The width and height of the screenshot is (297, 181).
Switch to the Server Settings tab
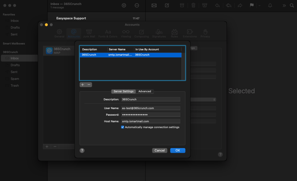[124, 91]
